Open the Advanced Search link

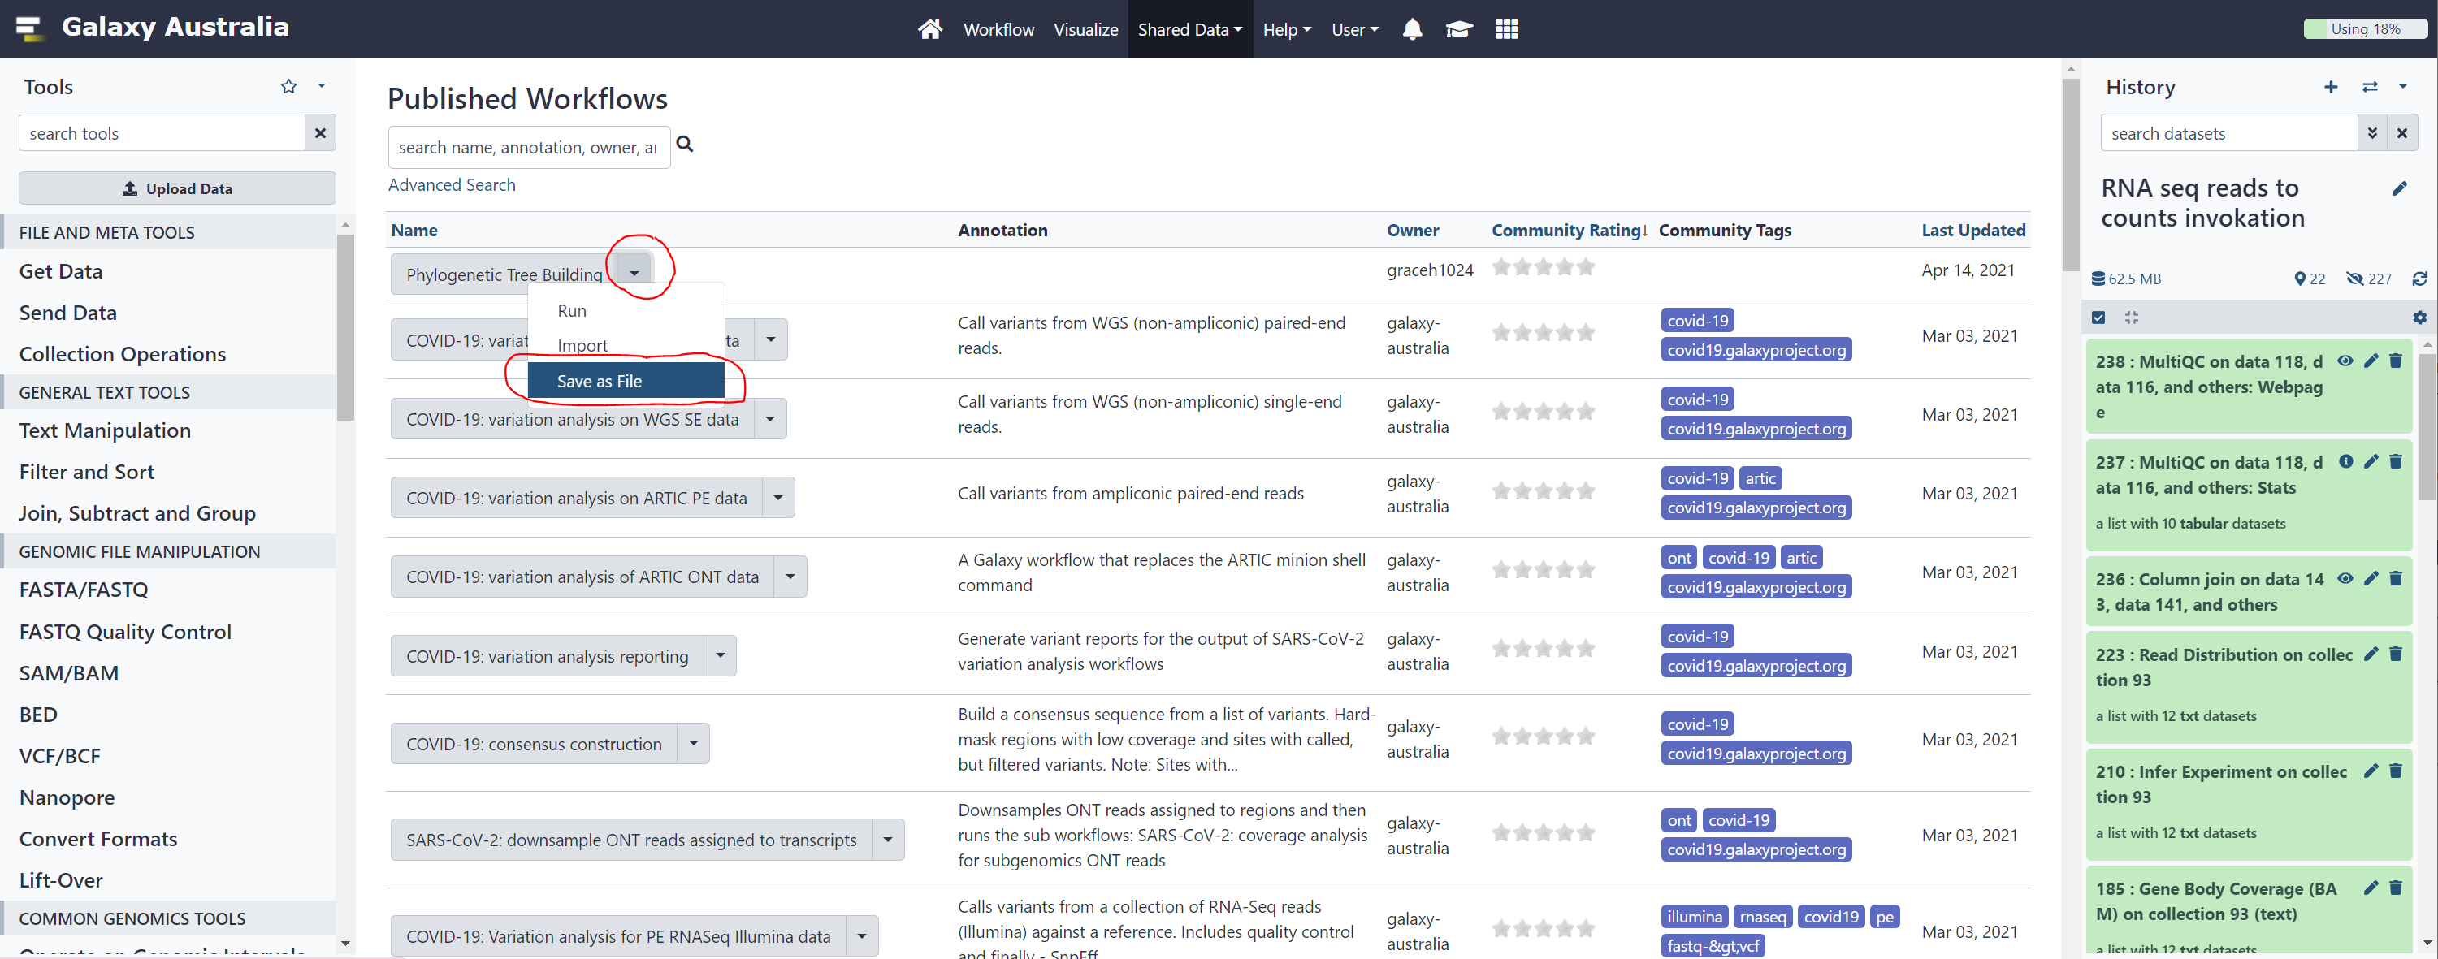point(452,184)
